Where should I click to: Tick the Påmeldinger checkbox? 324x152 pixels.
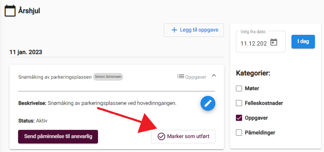pos(239,133)
